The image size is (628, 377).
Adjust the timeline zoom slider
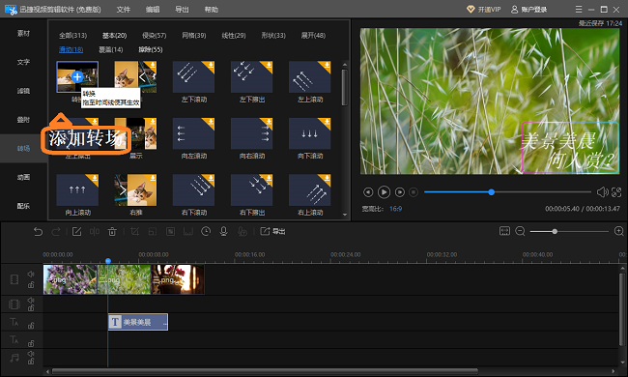click(x=569, y=231)
